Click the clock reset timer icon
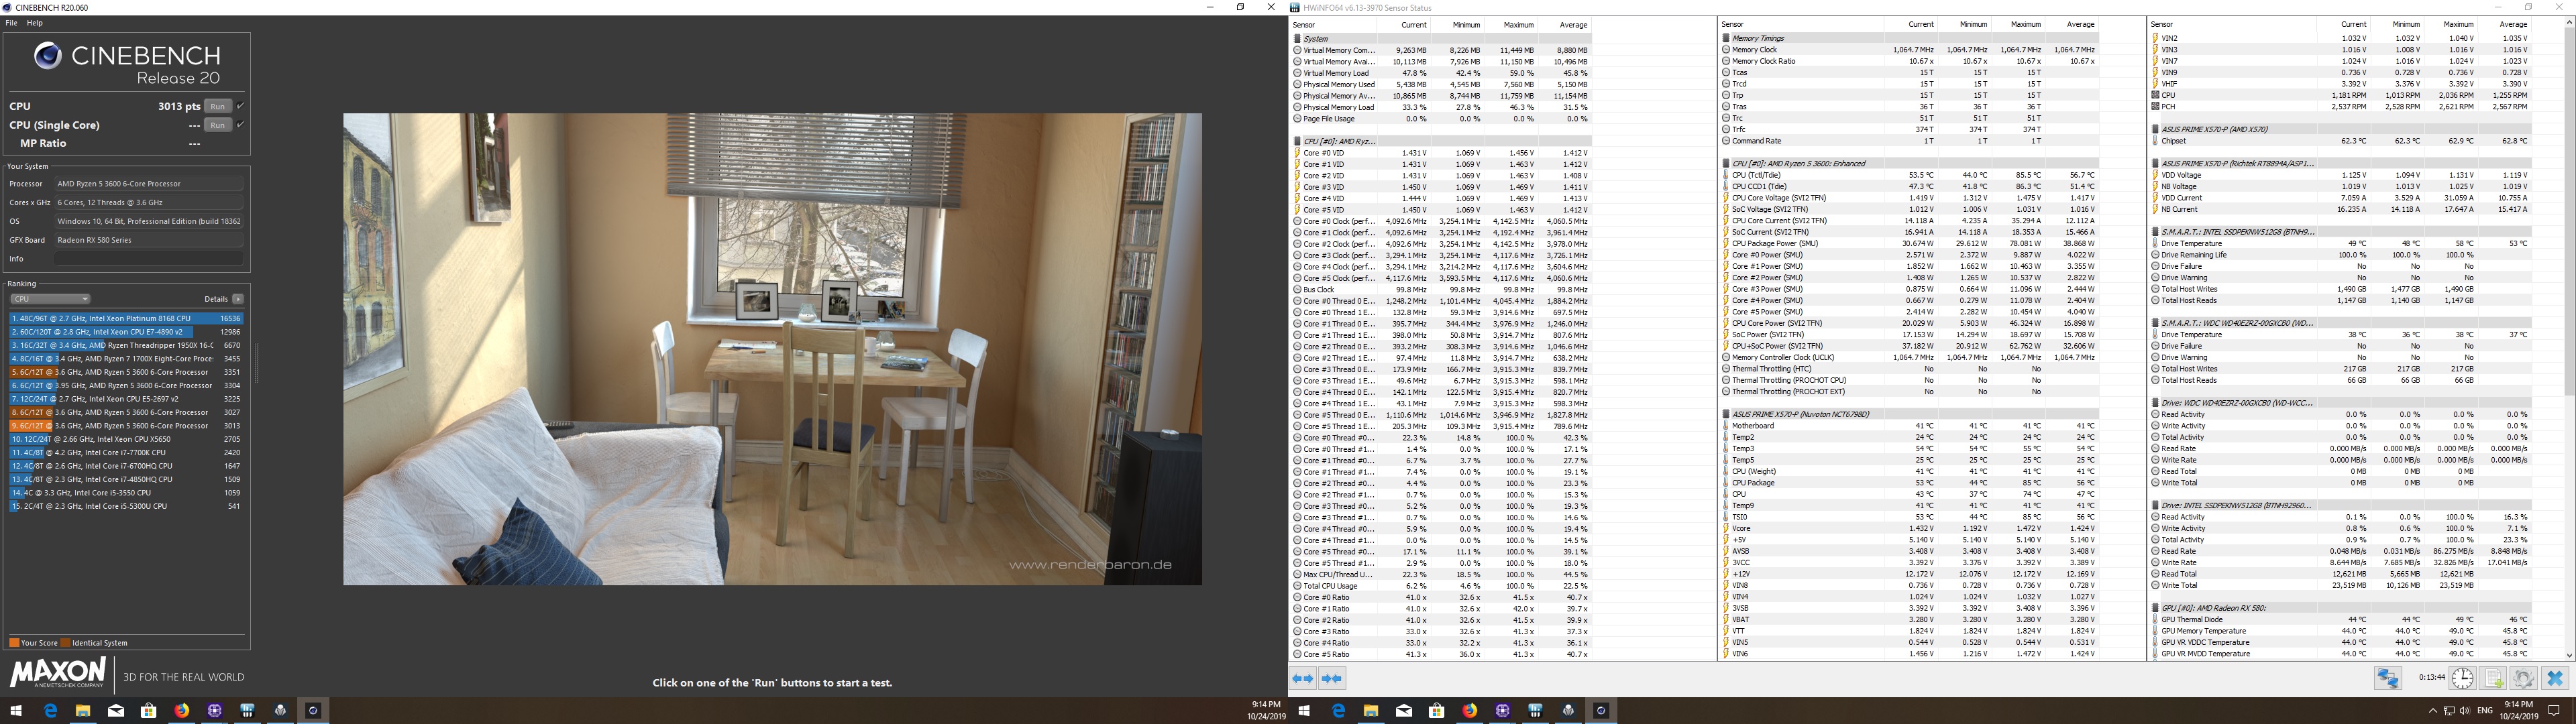The width and height of the screenshot is (2576, 724). (2462, 678)
